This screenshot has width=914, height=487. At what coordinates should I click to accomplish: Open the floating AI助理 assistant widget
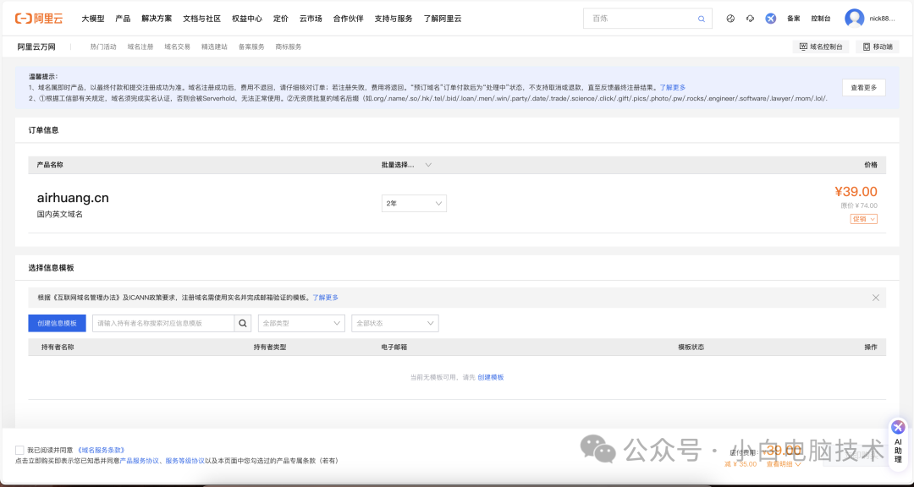(898, 445)
